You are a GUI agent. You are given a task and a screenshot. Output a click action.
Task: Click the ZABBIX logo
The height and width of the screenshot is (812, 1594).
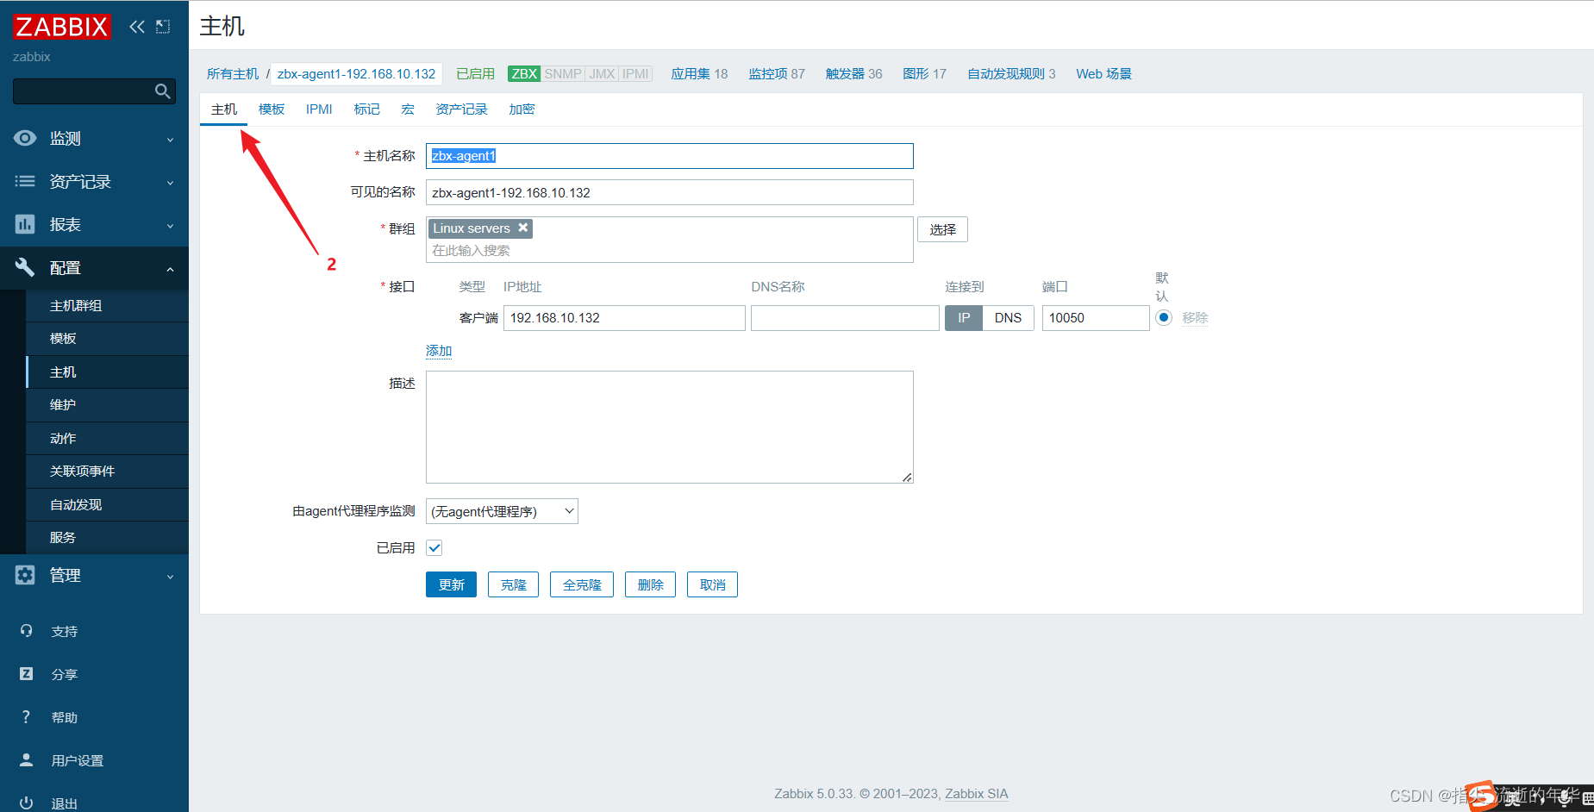click(x=61, y=27)
